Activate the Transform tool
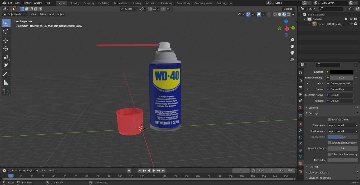This screenshot has height=185, width=360. pyautogui.click(x=6, y=65)
